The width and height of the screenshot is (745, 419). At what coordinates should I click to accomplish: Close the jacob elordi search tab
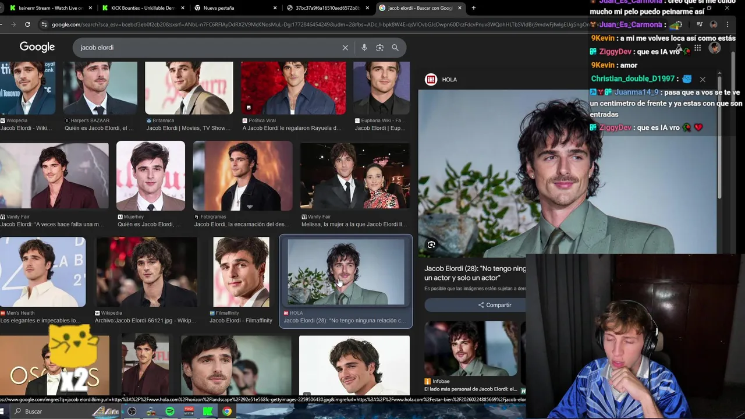(x=460, y=8)
